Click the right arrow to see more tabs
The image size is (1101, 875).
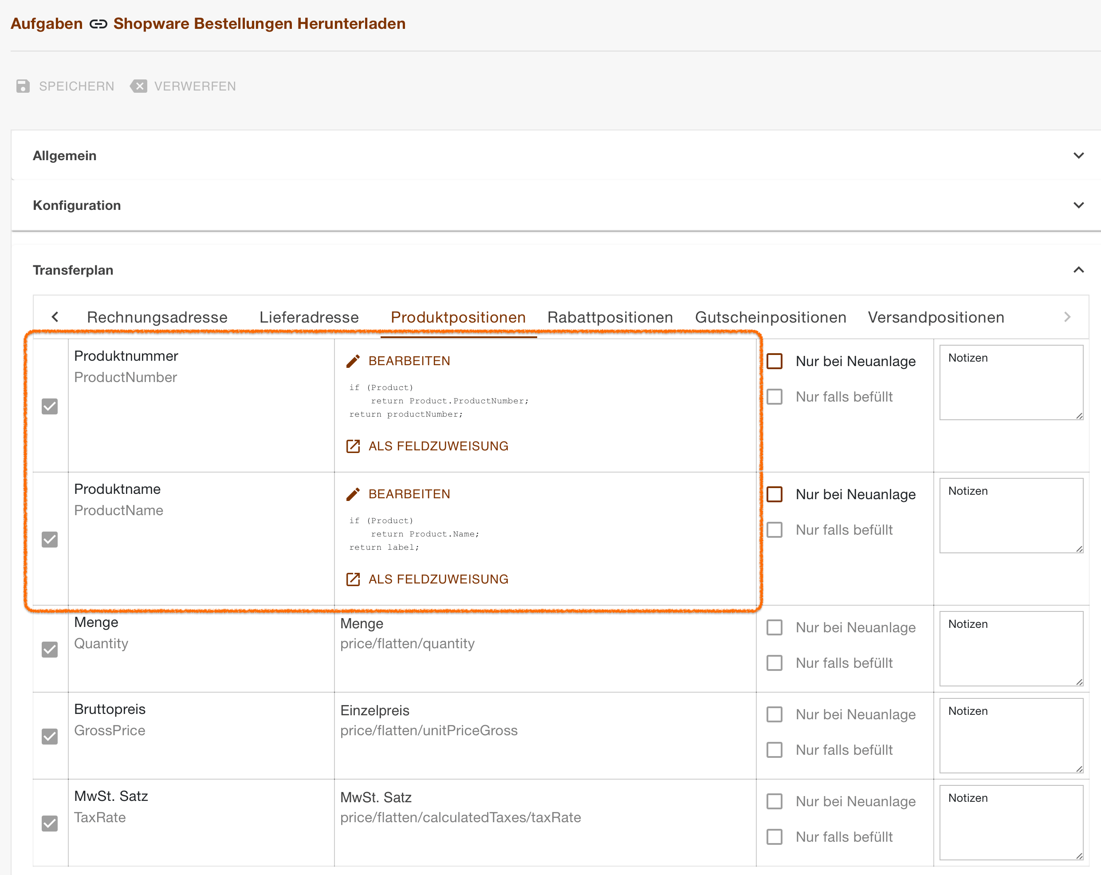coord(1067,317)
